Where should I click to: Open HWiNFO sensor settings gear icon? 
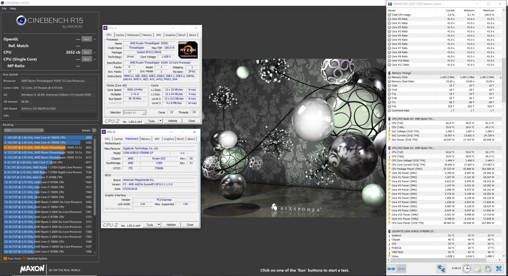point(488,269)
